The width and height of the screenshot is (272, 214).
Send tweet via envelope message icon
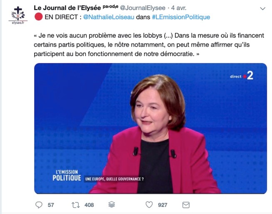click(x=186, y=205)
